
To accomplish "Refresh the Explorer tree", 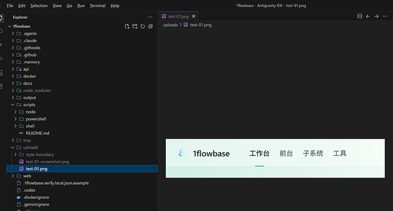I will coord(142,26).
